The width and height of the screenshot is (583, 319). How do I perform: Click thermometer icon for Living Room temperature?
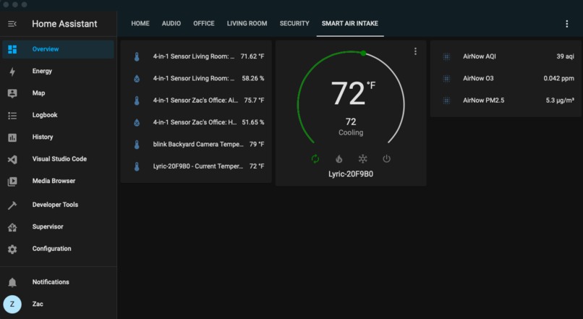137,56
